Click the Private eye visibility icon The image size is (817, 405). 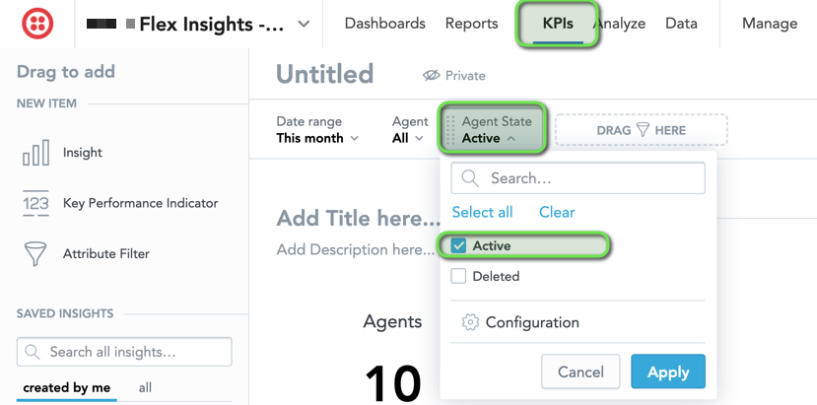(432, 76)
